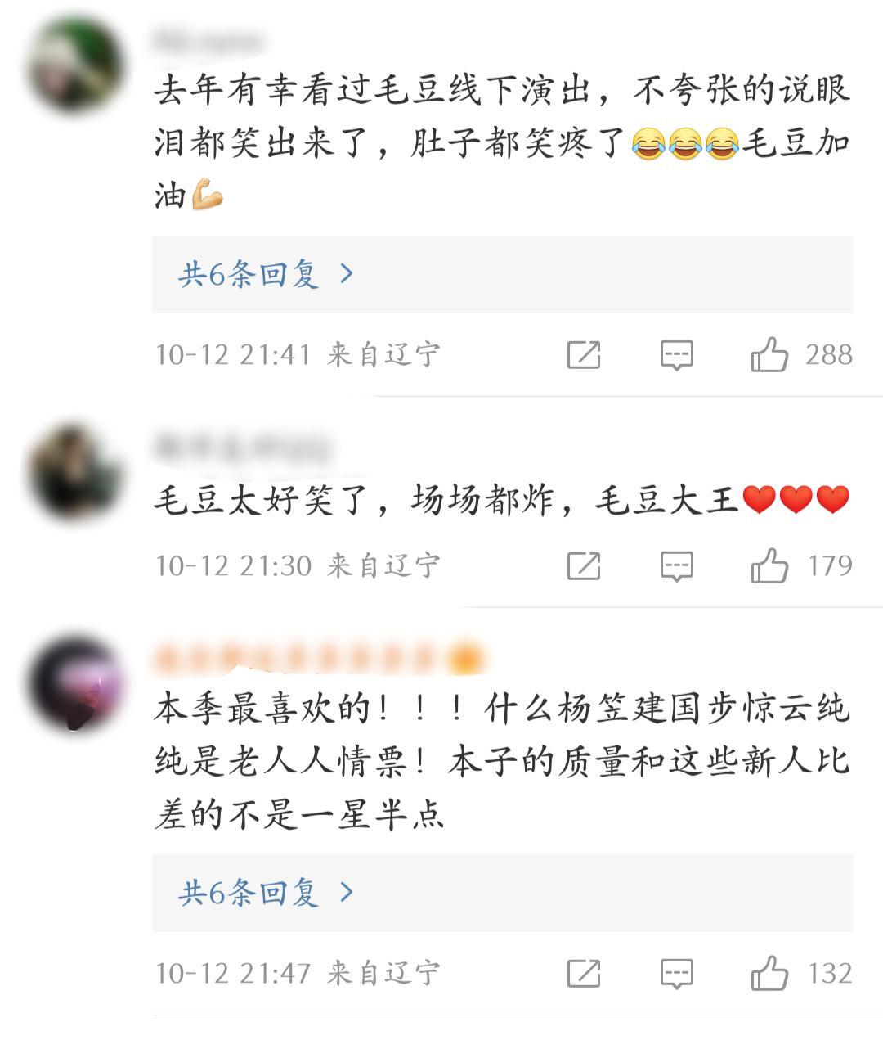Viewport: 883px width, 1040px height.
Task: Open the first commenter's avatar
Action: 76,65
